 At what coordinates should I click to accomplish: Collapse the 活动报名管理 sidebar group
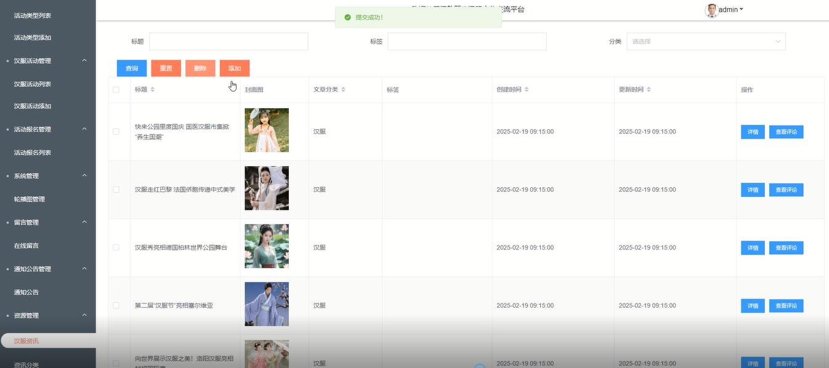click(x=47, y=129)
